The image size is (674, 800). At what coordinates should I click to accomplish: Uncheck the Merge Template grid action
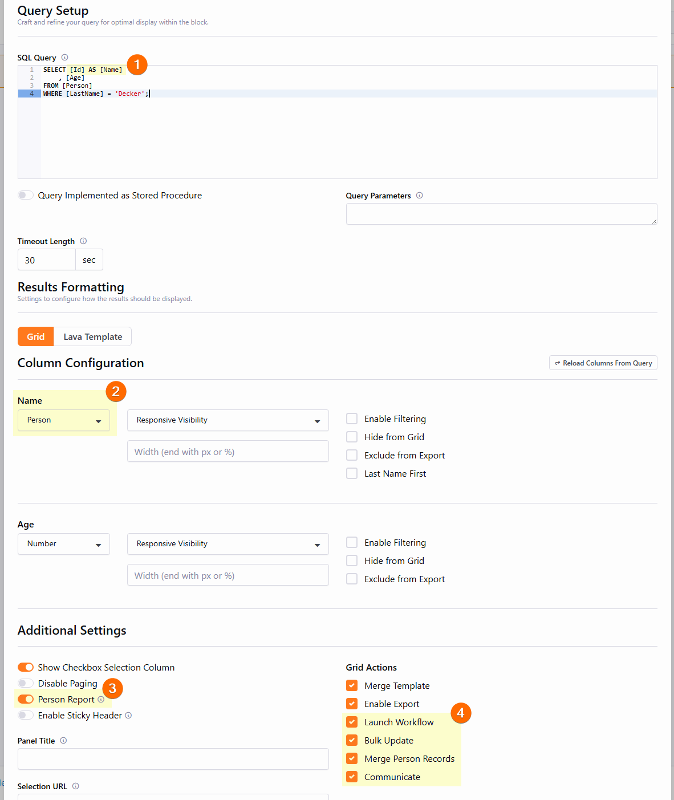point(352,685)
